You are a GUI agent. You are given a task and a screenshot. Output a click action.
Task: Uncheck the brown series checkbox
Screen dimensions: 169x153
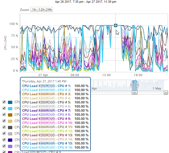tap(4, 114)
